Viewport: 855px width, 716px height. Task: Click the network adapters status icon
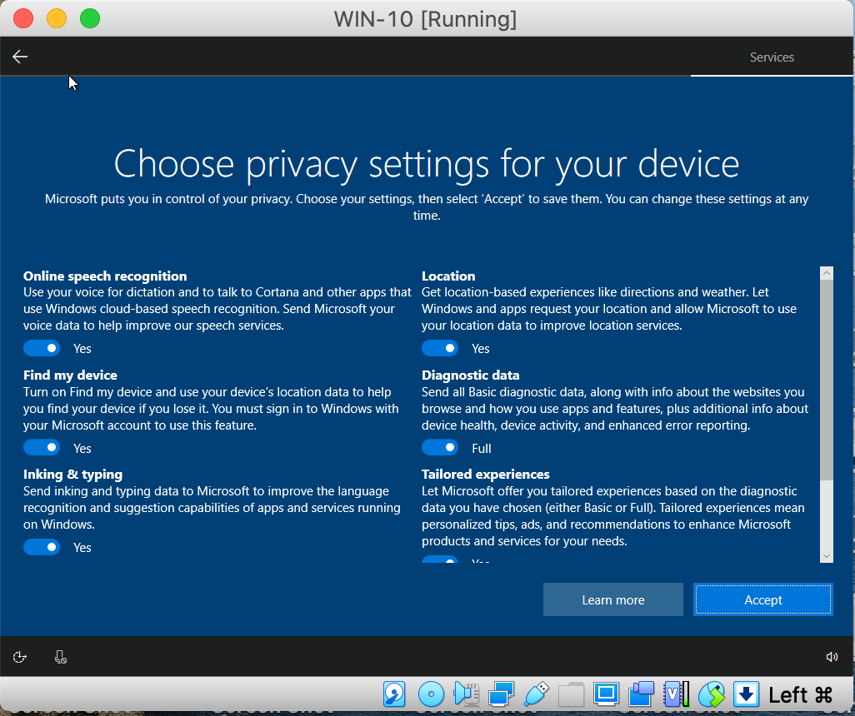coord(501,694)
